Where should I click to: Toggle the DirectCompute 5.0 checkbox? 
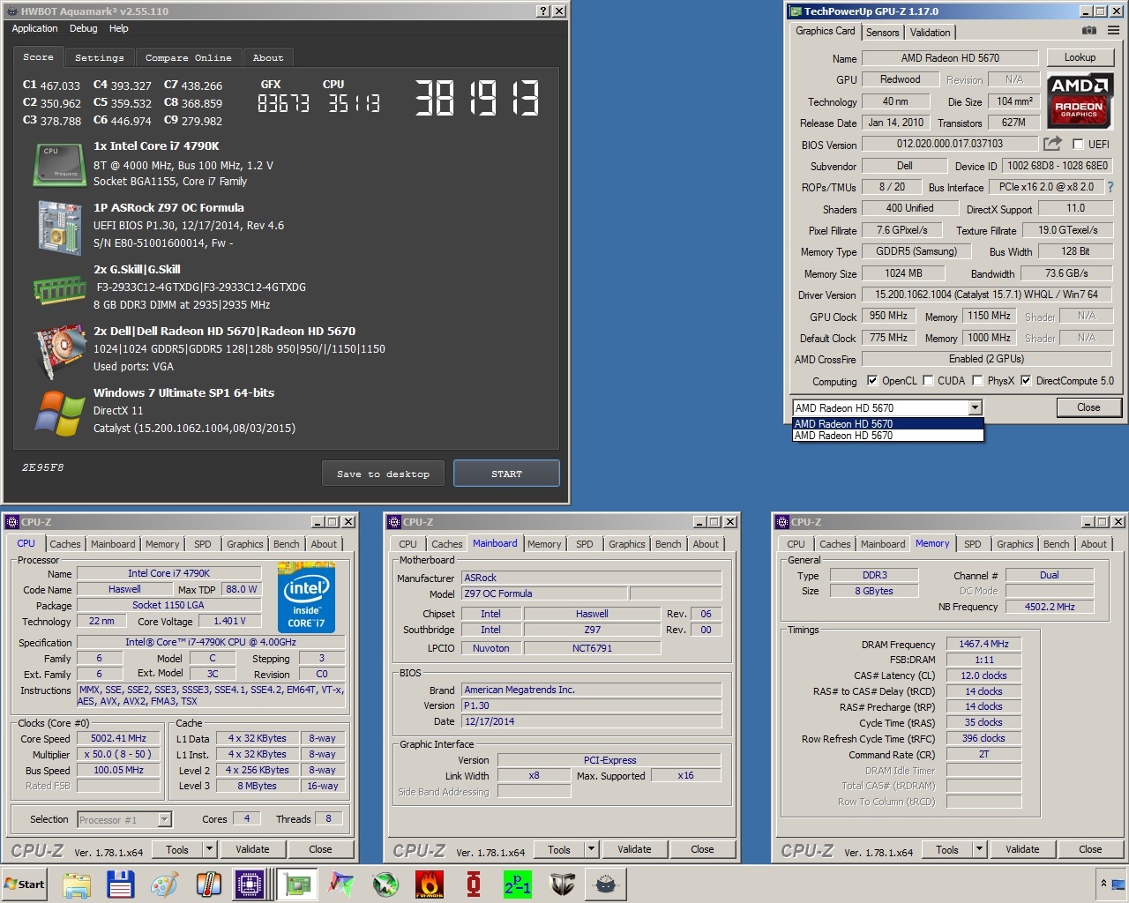1026,381
